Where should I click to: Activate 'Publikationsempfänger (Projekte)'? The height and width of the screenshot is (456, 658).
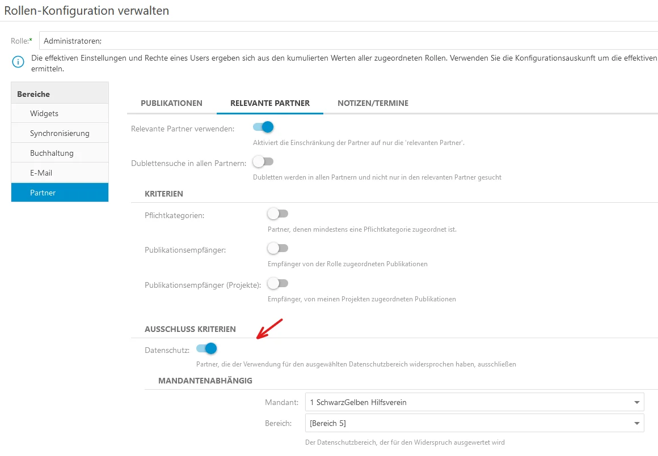[277, 283]
